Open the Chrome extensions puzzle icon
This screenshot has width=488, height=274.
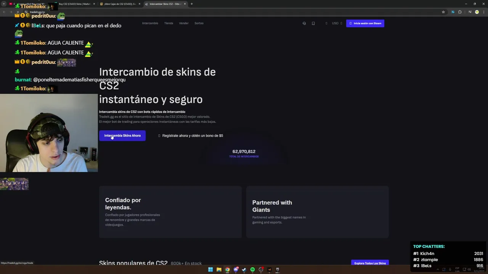460,12
